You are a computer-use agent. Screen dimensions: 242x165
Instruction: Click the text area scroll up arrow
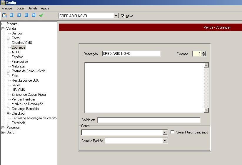(x=206, y=65)
